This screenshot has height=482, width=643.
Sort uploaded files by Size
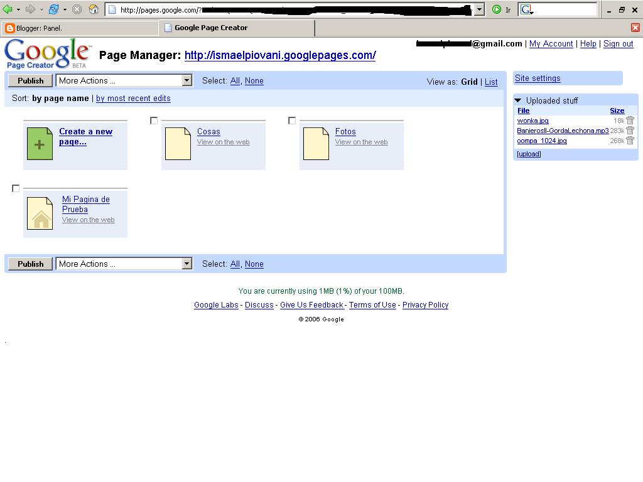pos(617,110)
